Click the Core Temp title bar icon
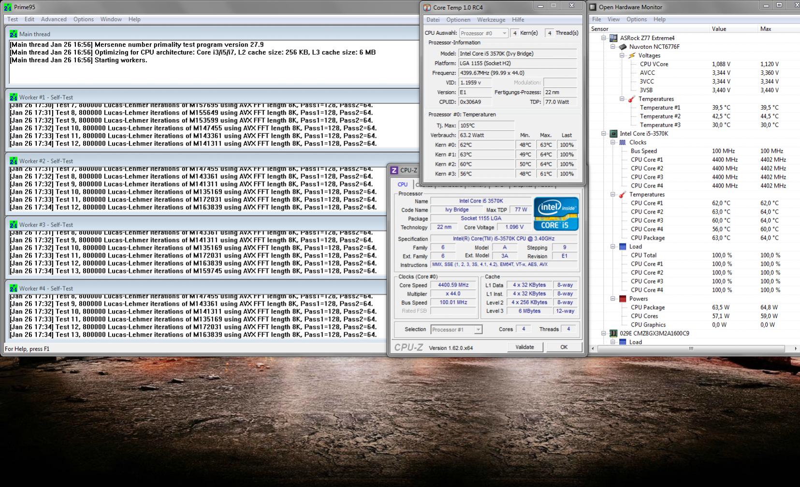Viewport: 800px width, 487px height. (427, 7)
